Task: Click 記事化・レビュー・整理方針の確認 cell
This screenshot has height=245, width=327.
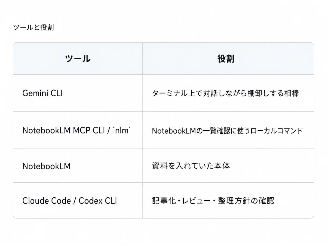Action: 228,201
